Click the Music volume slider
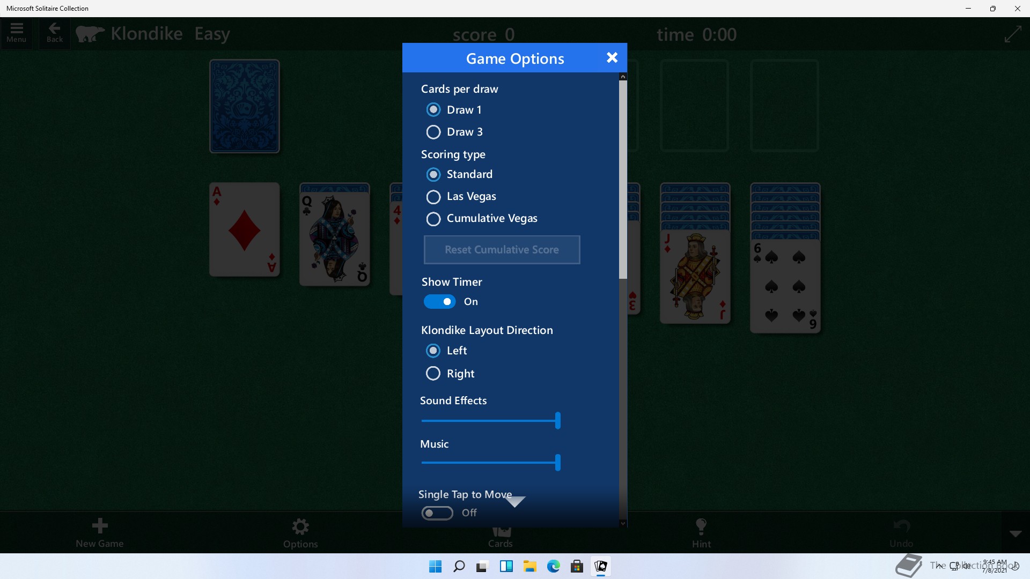The height and width of the screenshot is (579, 1030). pos(491,463)
